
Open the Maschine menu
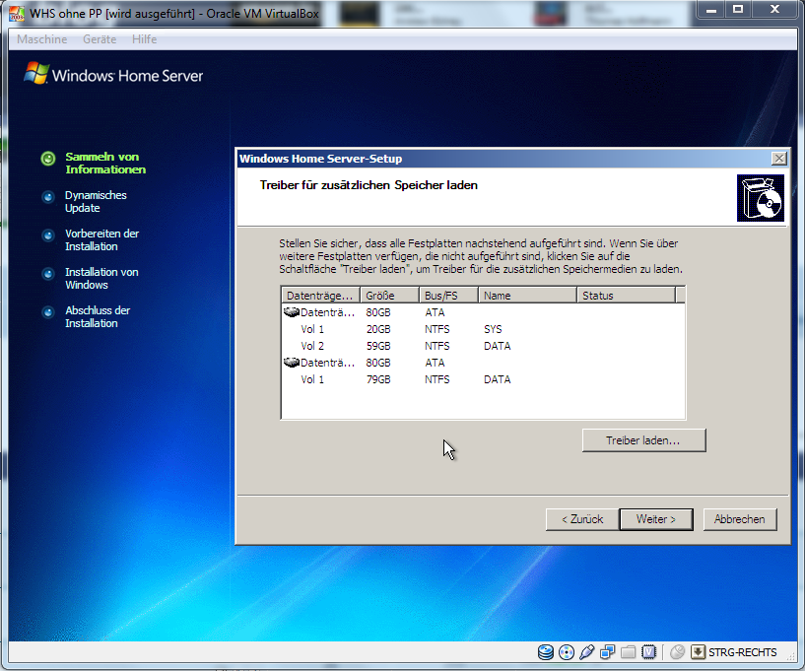pyautogui.click(x=42, y=39)
